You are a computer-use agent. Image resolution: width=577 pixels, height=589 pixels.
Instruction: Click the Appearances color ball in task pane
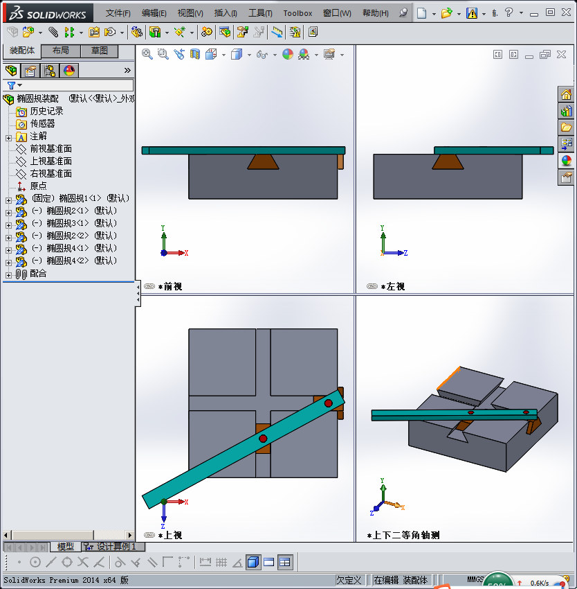[x=566, y=161]
